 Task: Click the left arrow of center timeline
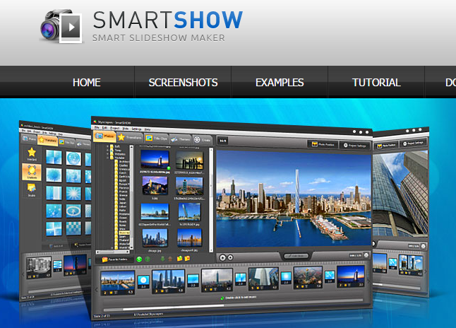(x=96, y=290)
